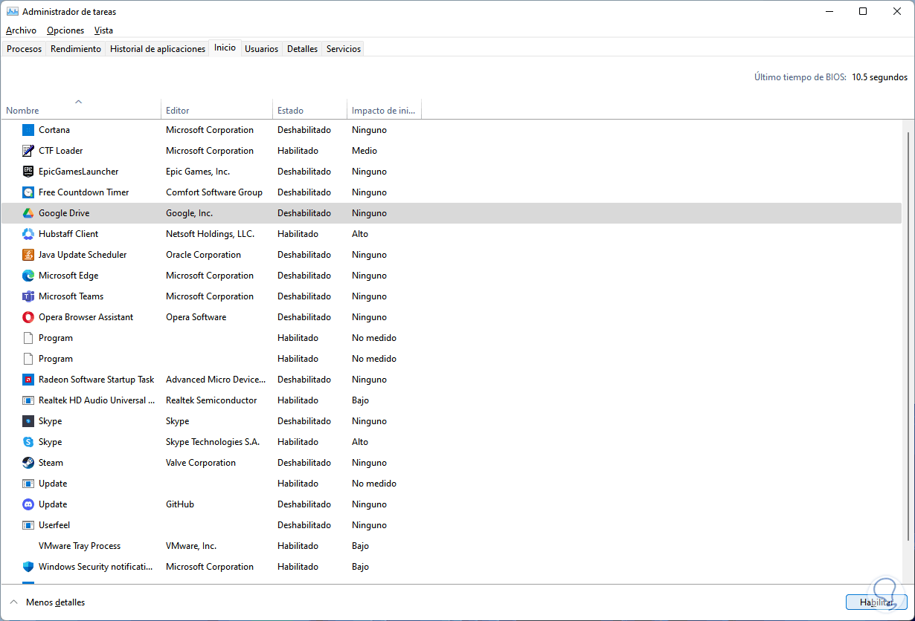Click Medio impact value for CTF Loader
The image size is (915, 621).
[365, 151]
